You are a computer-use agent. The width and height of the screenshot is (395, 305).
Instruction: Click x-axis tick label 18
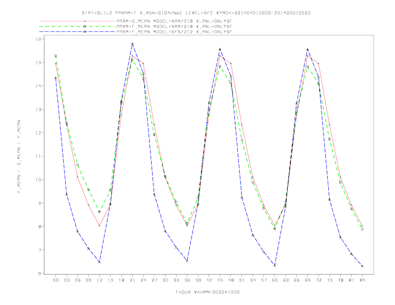tap(121, 280)
